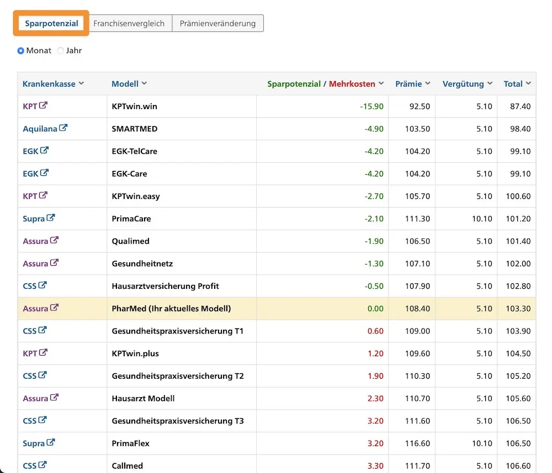Open the external link icon in the PrimaFlex row
Screen dimensions: 552x473
click(51, 443)
